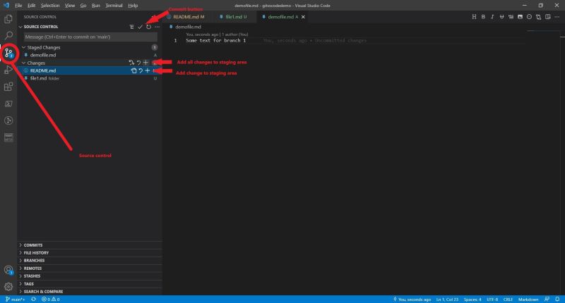Viewport: 565px width, 303px height.
Task: Open editor more actions ellipsis
Action: (x=557, y=17)
